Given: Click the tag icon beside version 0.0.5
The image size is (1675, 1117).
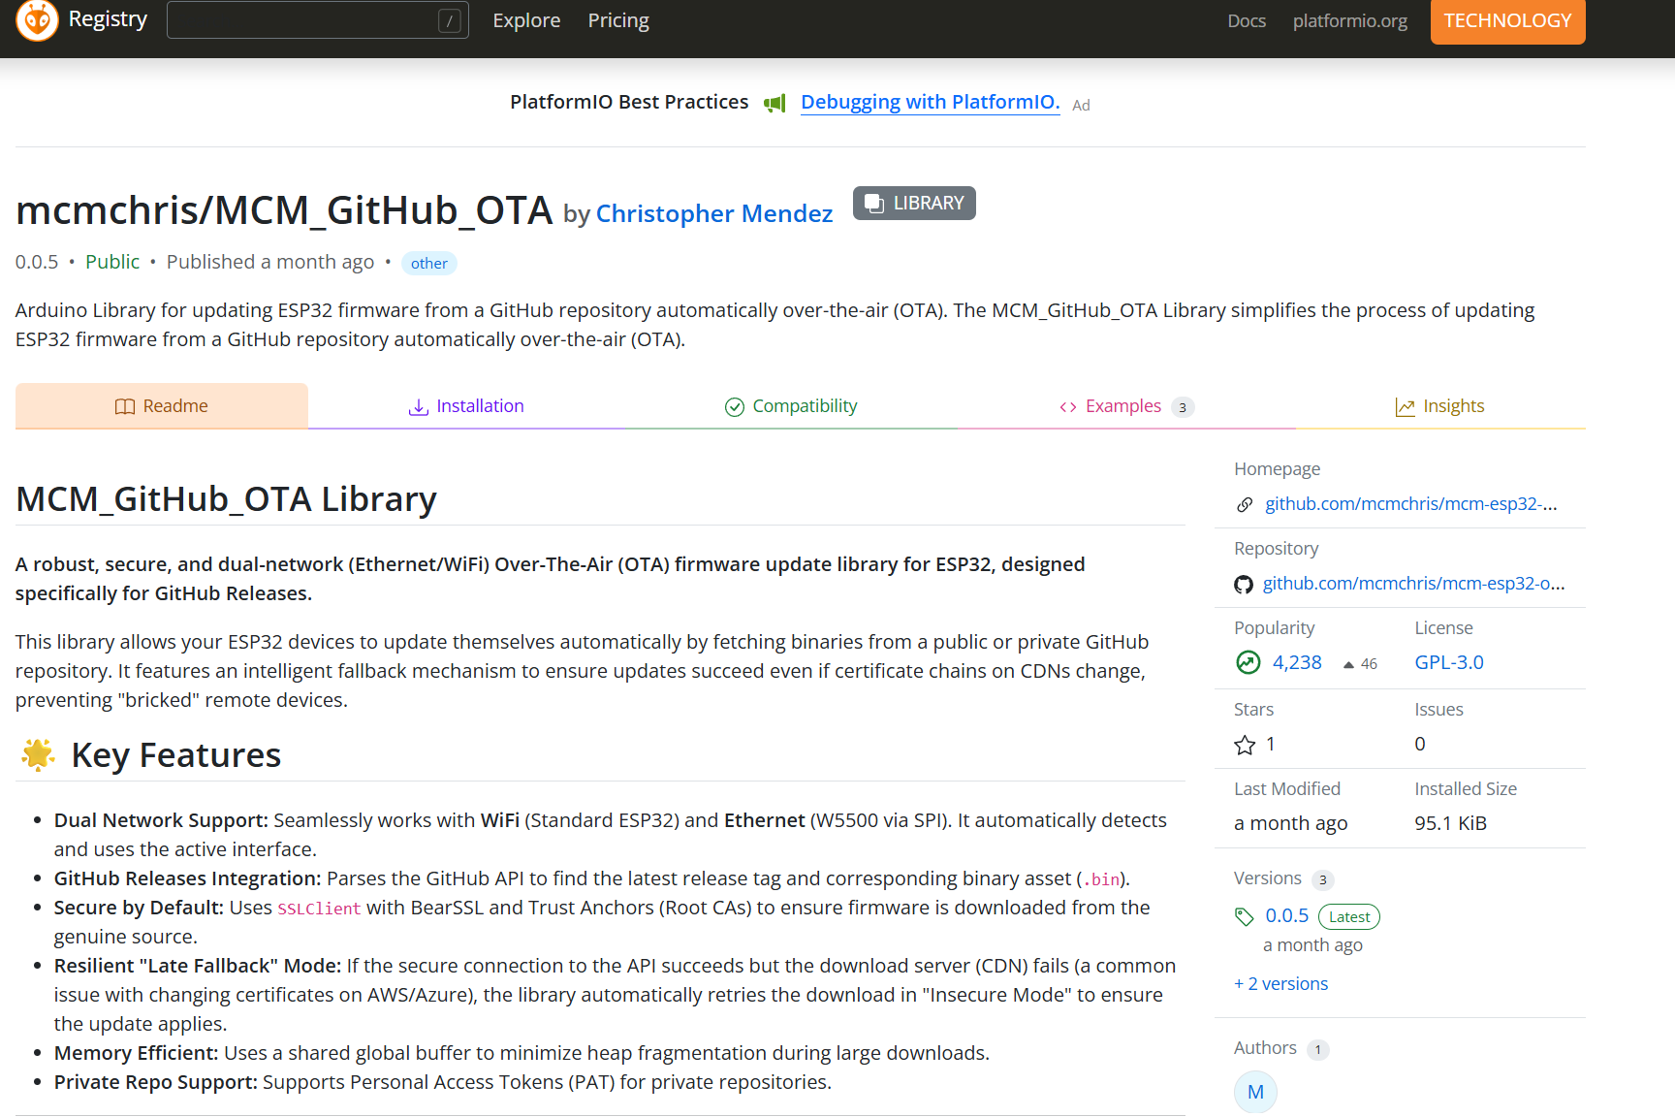Looking at the screenshot, I should (1245, 916).
